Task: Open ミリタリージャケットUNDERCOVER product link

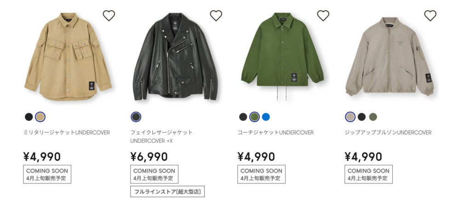Action: point(66,133)
